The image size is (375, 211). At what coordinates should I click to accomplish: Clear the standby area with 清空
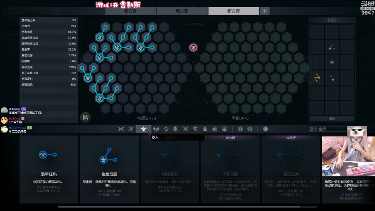tap(332, 119)
